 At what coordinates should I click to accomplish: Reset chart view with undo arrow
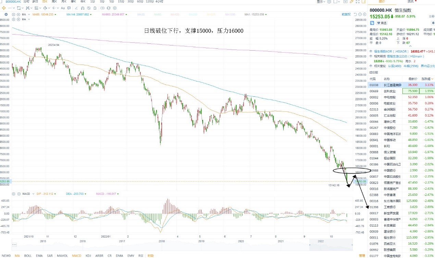coord(355,14)
